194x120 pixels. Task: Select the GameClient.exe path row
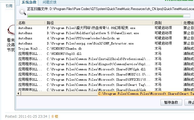tap(93, 33)
